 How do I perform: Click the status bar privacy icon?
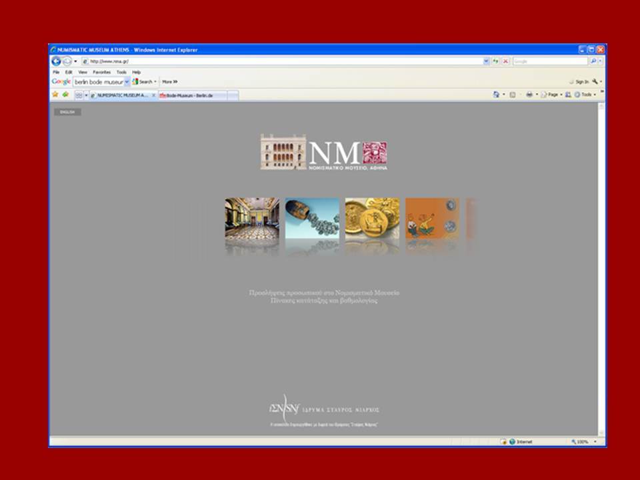click(503, 441)
